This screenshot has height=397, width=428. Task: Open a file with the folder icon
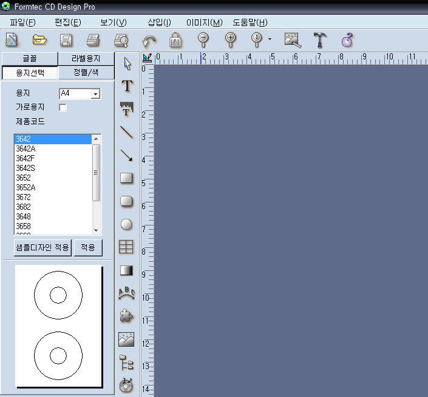point(39,40)
